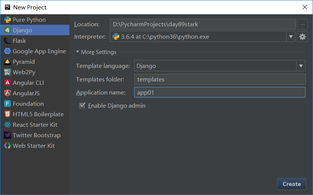Click the Web2Py icon
Viewport: 313px width, 195px height.
7,72
